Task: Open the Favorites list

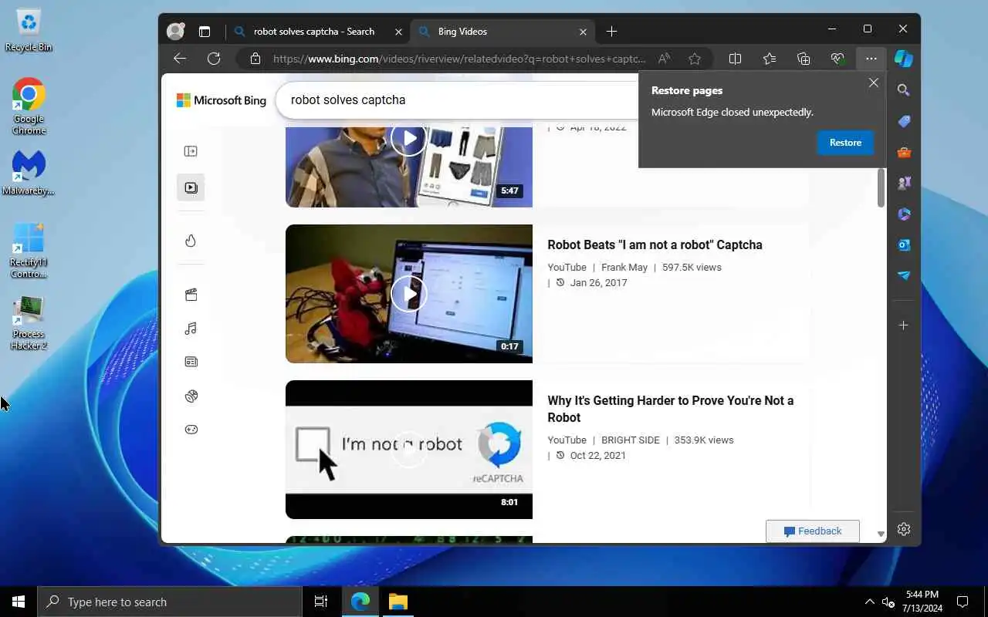Action: click(770, 59)
